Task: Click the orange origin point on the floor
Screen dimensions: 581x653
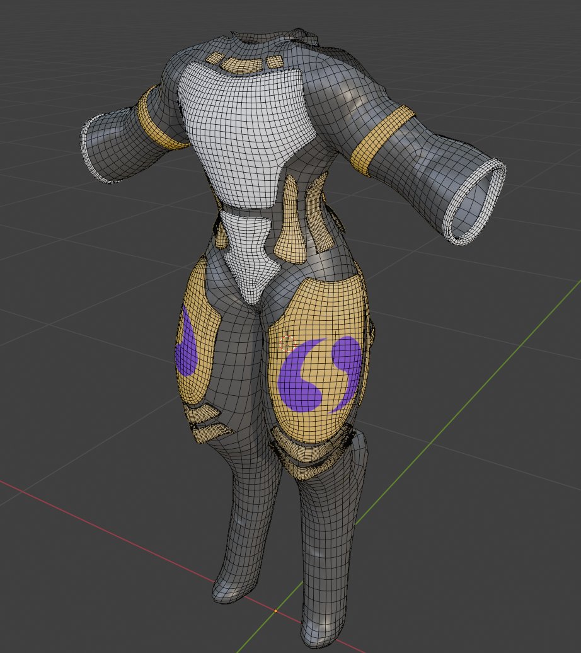Action: click(275, 611)
